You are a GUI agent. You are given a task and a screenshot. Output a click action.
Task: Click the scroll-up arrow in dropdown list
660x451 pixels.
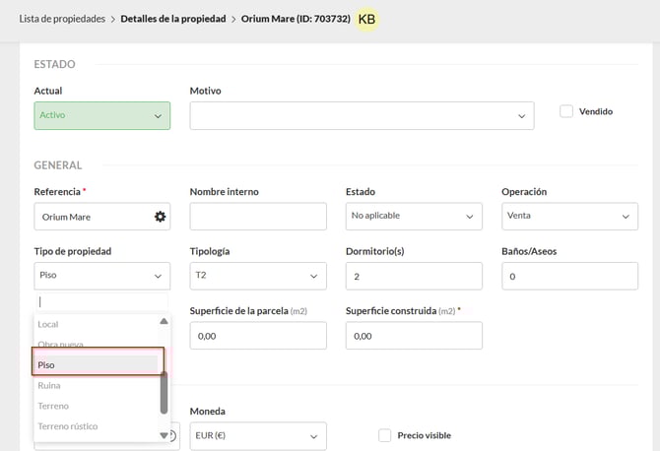[x=164, y=321]
